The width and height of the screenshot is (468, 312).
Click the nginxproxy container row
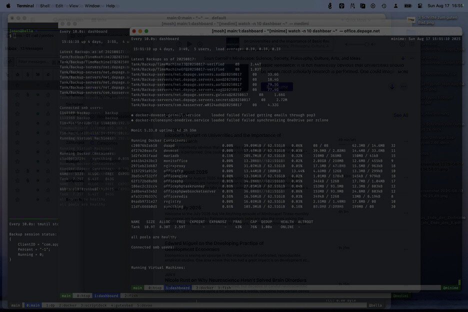(x=263, y=165)
